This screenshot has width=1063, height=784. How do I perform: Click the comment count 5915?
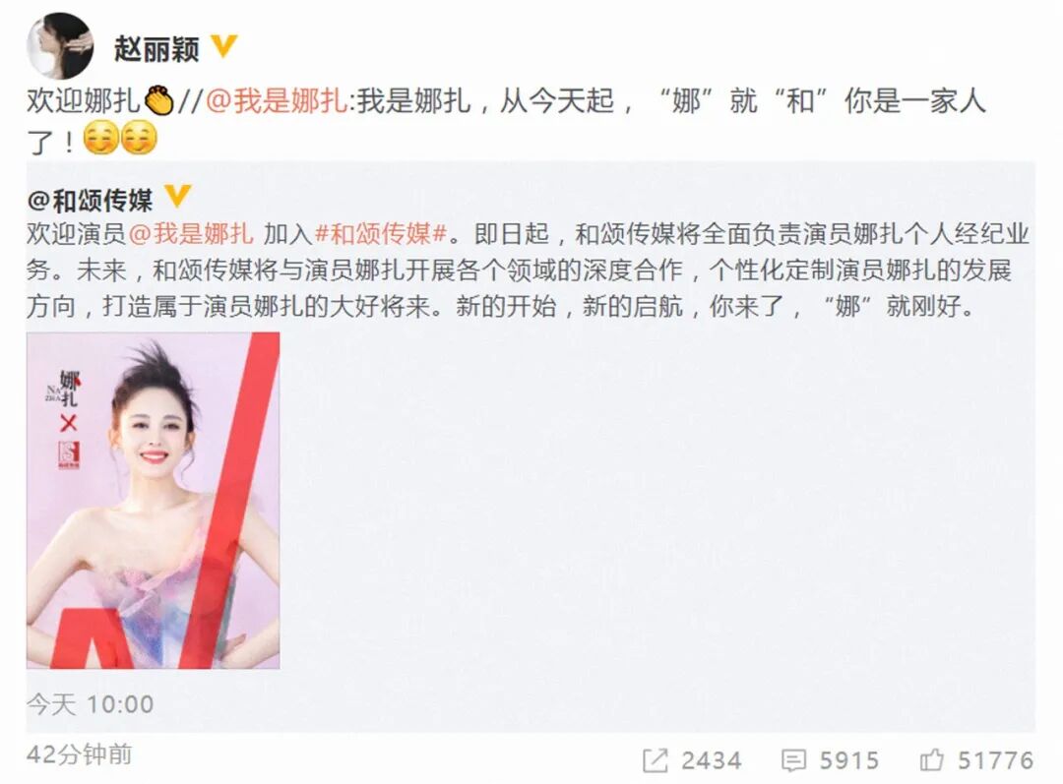tap(848, 760)
